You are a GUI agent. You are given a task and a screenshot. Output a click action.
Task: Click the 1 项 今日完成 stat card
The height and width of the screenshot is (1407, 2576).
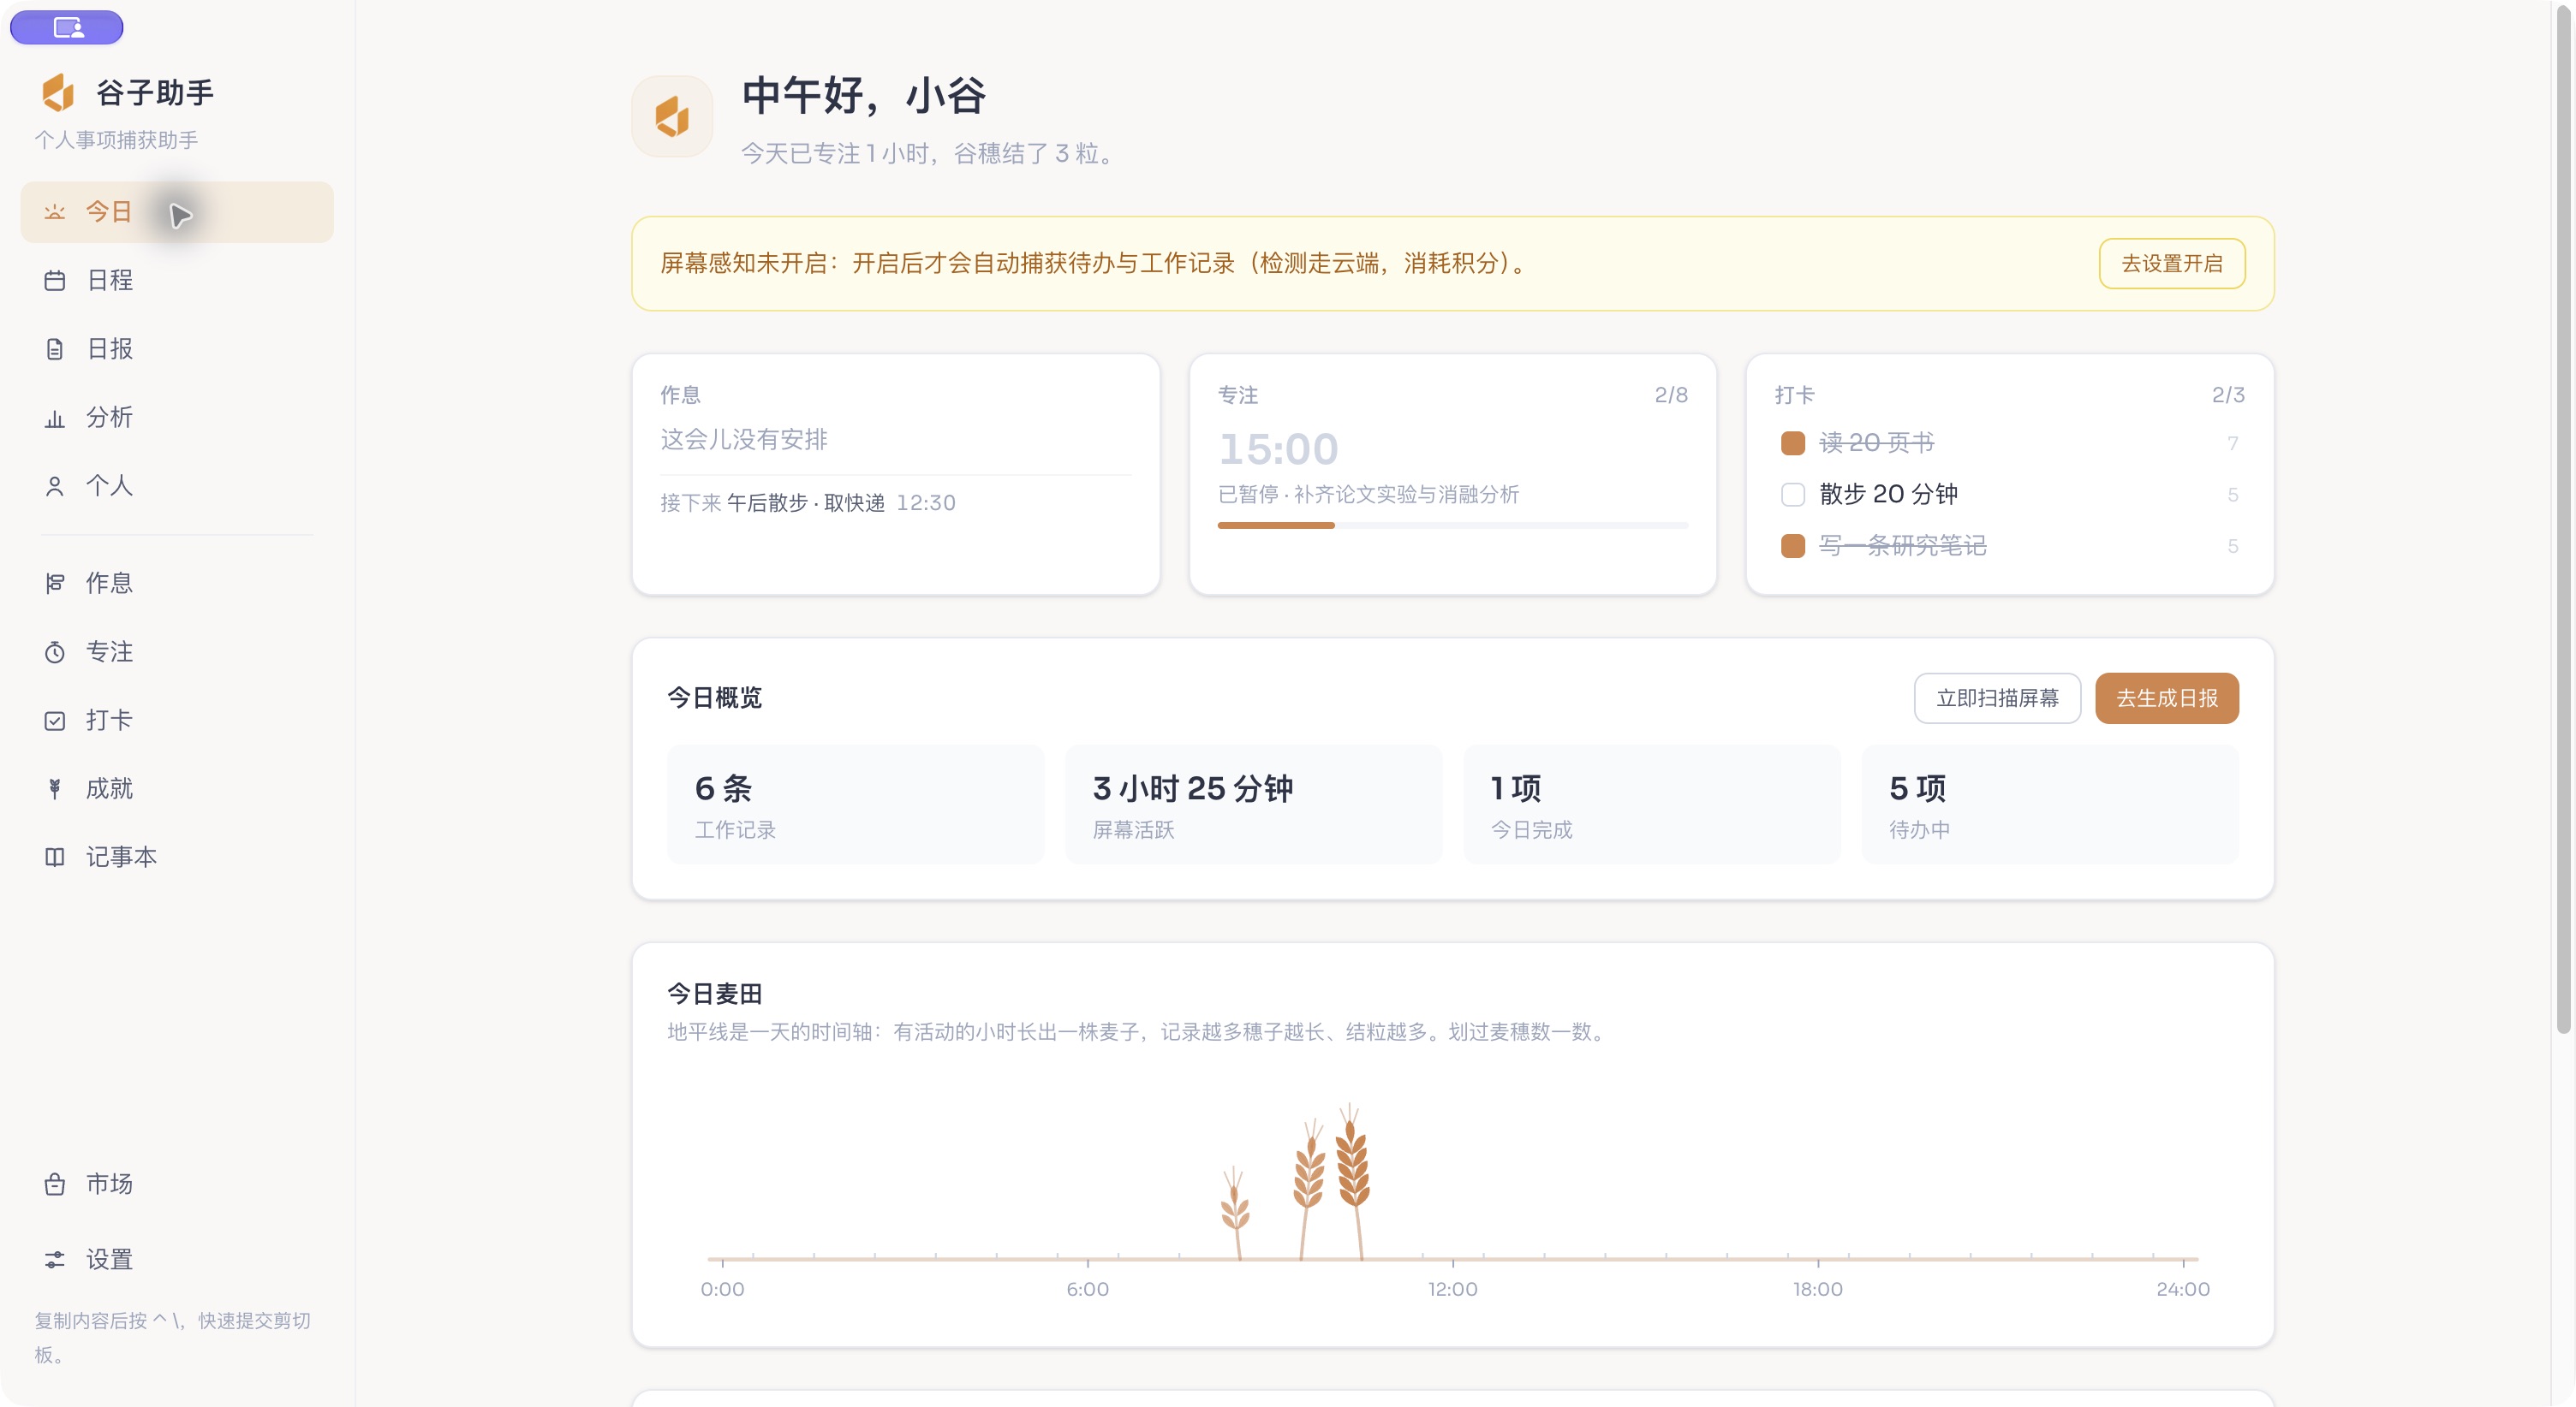click(x=1652, y=804)
